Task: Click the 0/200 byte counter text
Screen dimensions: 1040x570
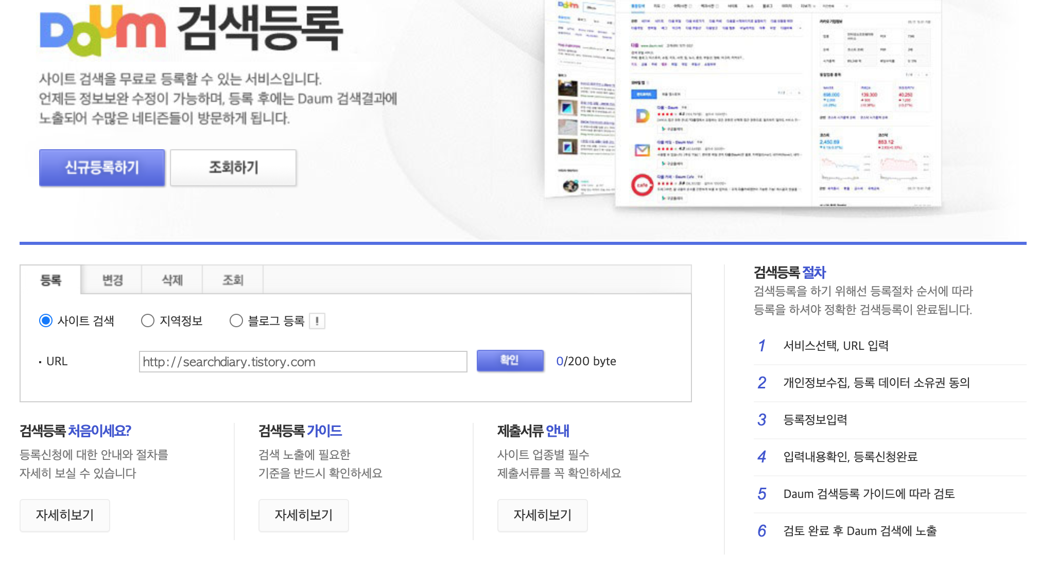Action: click(586, 361)
